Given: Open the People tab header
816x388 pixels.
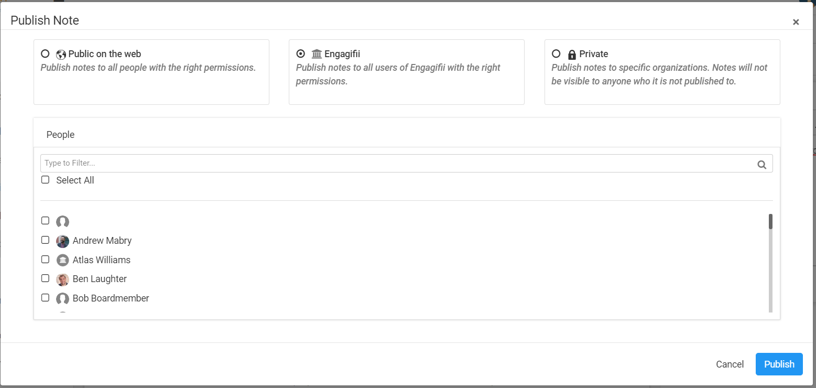Looking at the screenshot, I should tap(60, 135).
